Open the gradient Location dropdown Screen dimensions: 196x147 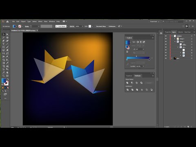pyautogui.click(x=143, y=66)
